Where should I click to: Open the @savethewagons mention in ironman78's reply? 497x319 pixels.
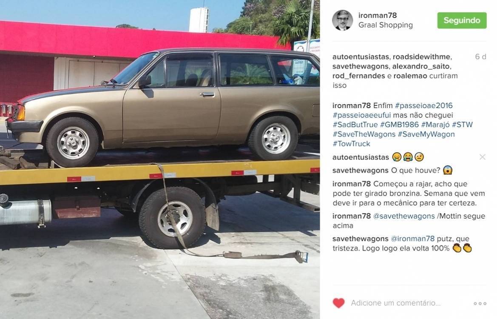(x=404, y=216)
